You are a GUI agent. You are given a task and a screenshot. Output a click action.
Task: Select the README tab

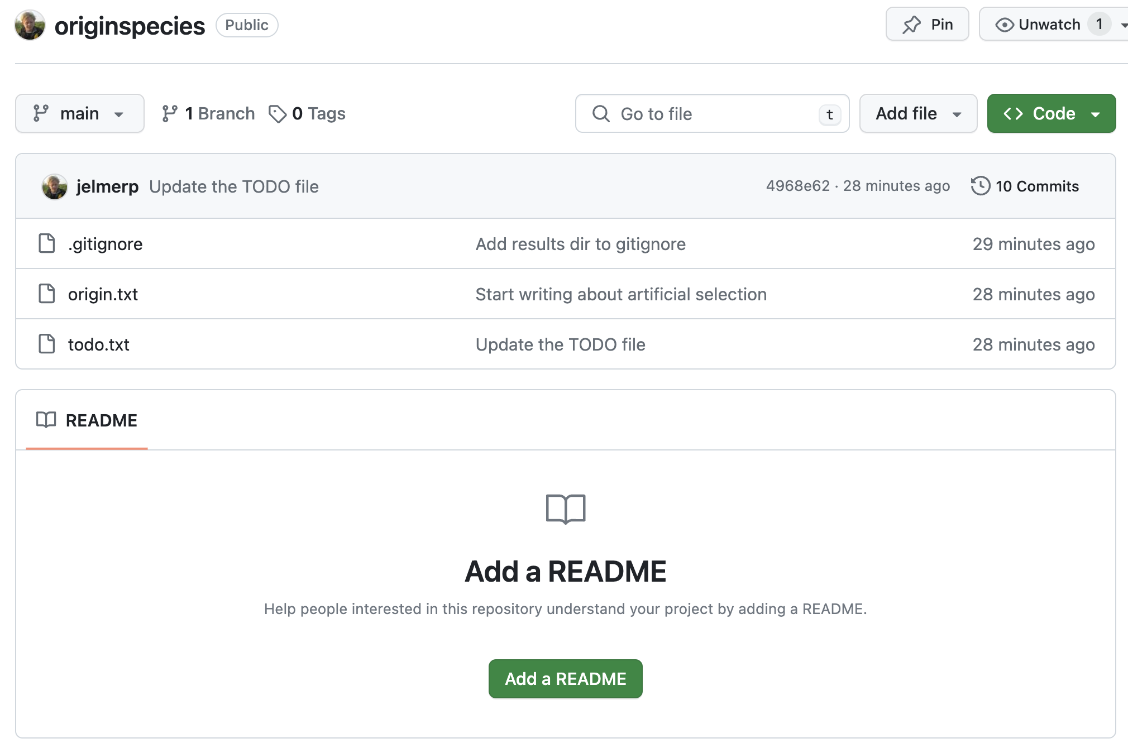(x=87, y=420)
